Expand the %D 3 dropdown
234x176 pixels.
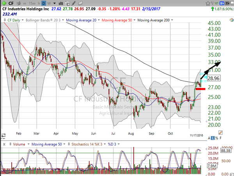tap(119, 144)
